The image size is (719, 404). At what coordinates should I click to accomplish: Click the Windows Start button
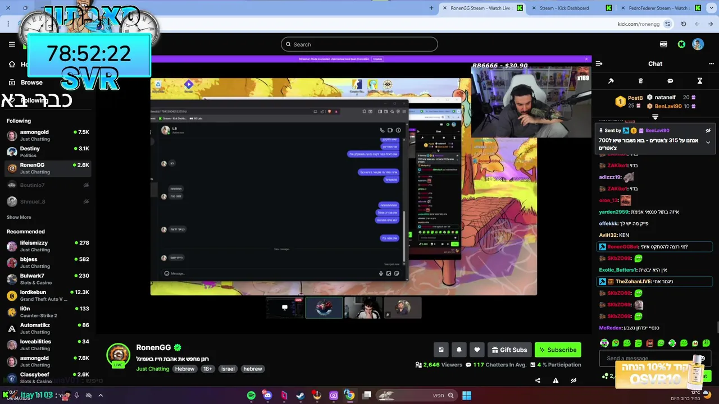[x=467, y=396]
